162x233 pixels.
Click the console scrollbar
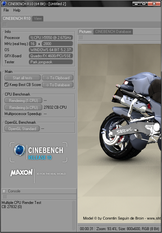click(74, 215)
